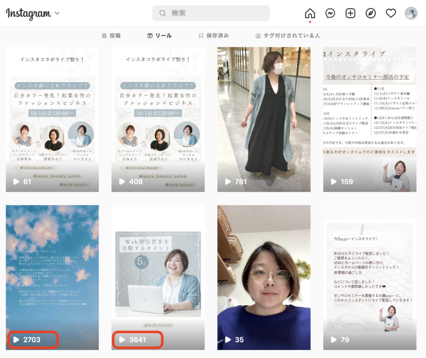Open the selfie reel with 35 plays
This screenshot has width=426, height=358.
point(264,277)
